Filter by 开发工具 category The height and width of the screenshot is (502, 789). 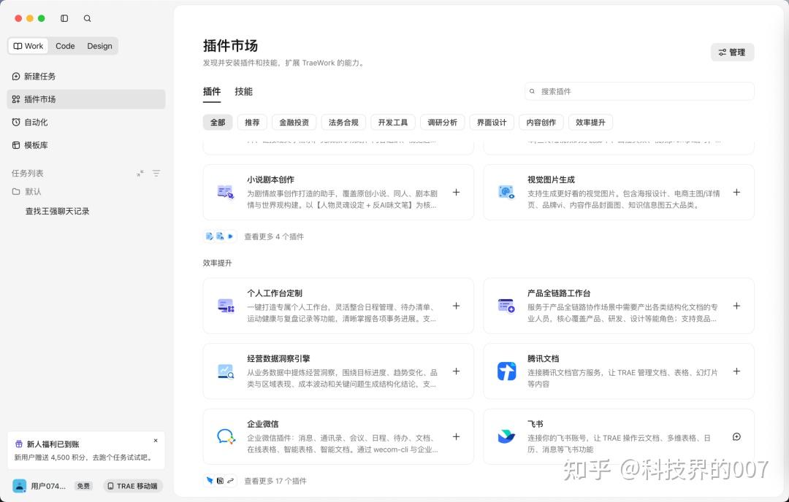392,122
